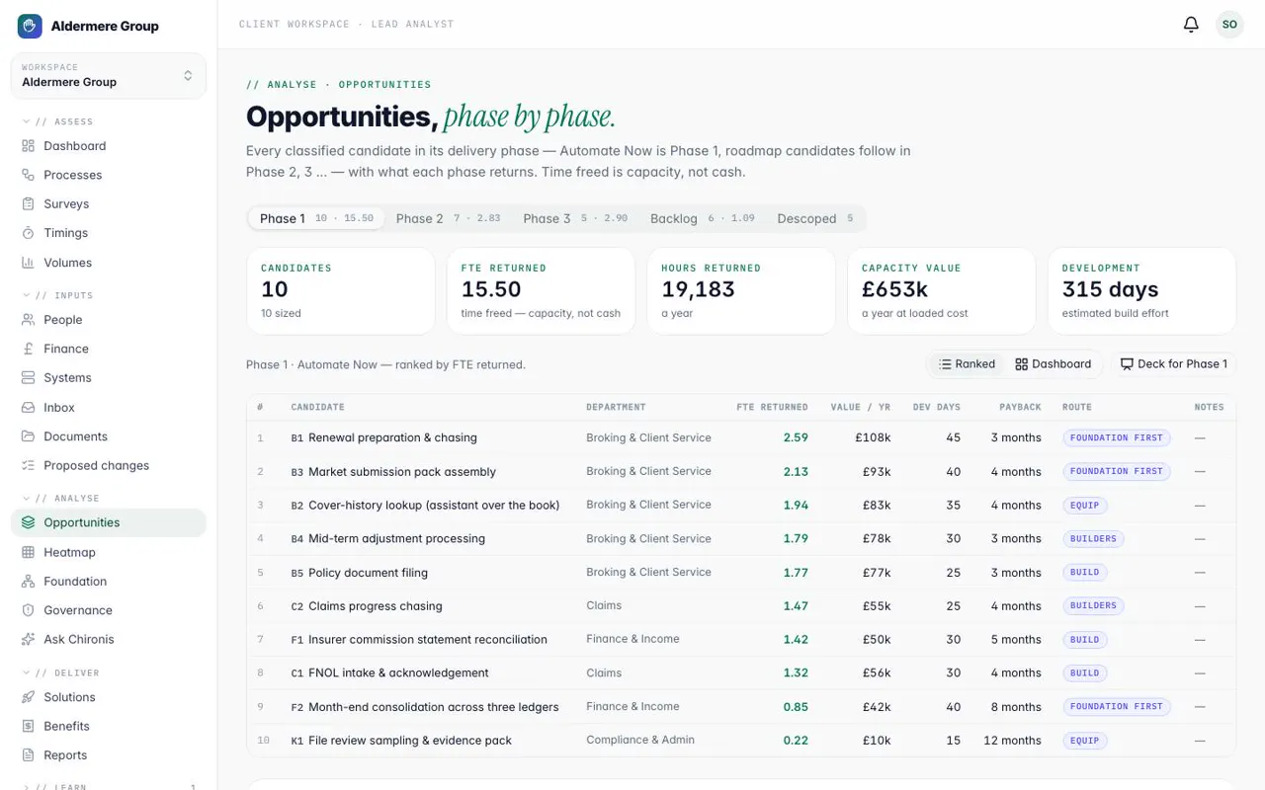Open the Proposed changes checklist icon
Viewport: 1265px width, 790px height.
28,465
